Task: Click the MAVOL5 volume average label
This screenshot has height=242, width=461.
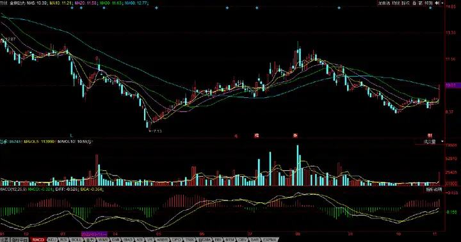Action: pos(39,141)
